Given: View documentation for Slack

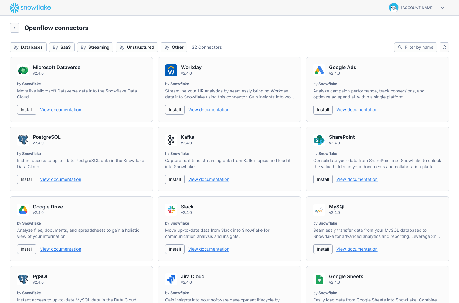Looking at the screenshot, I should [x=209, y=249].
